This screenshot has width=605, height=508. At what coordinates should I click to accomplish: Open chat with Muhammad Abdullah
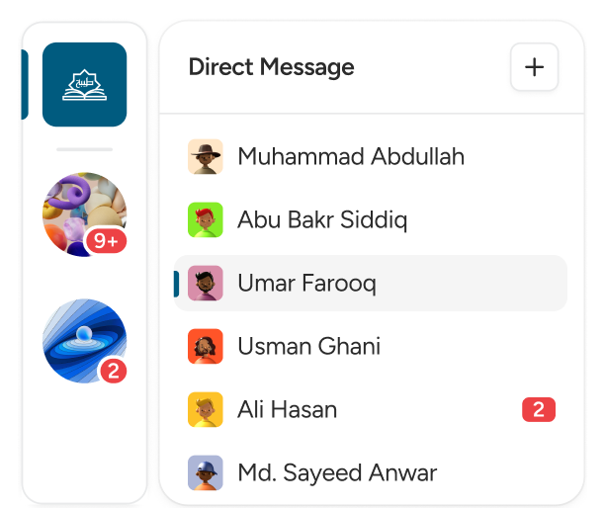351,156
